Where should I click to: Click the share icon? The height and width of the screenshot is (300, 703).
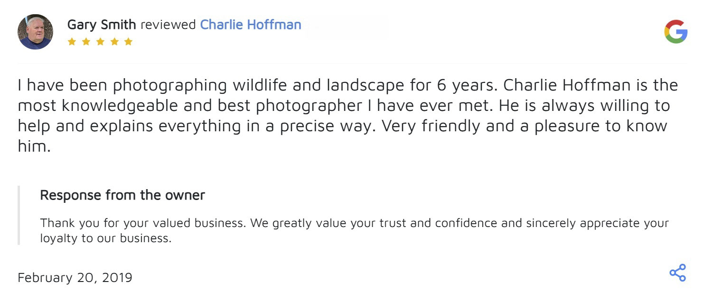coord(677,273)
